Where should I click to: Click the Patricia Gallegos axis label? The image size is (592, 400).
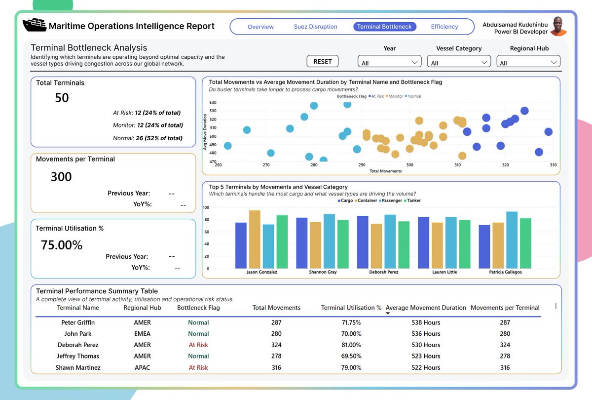tap(506, 272)
